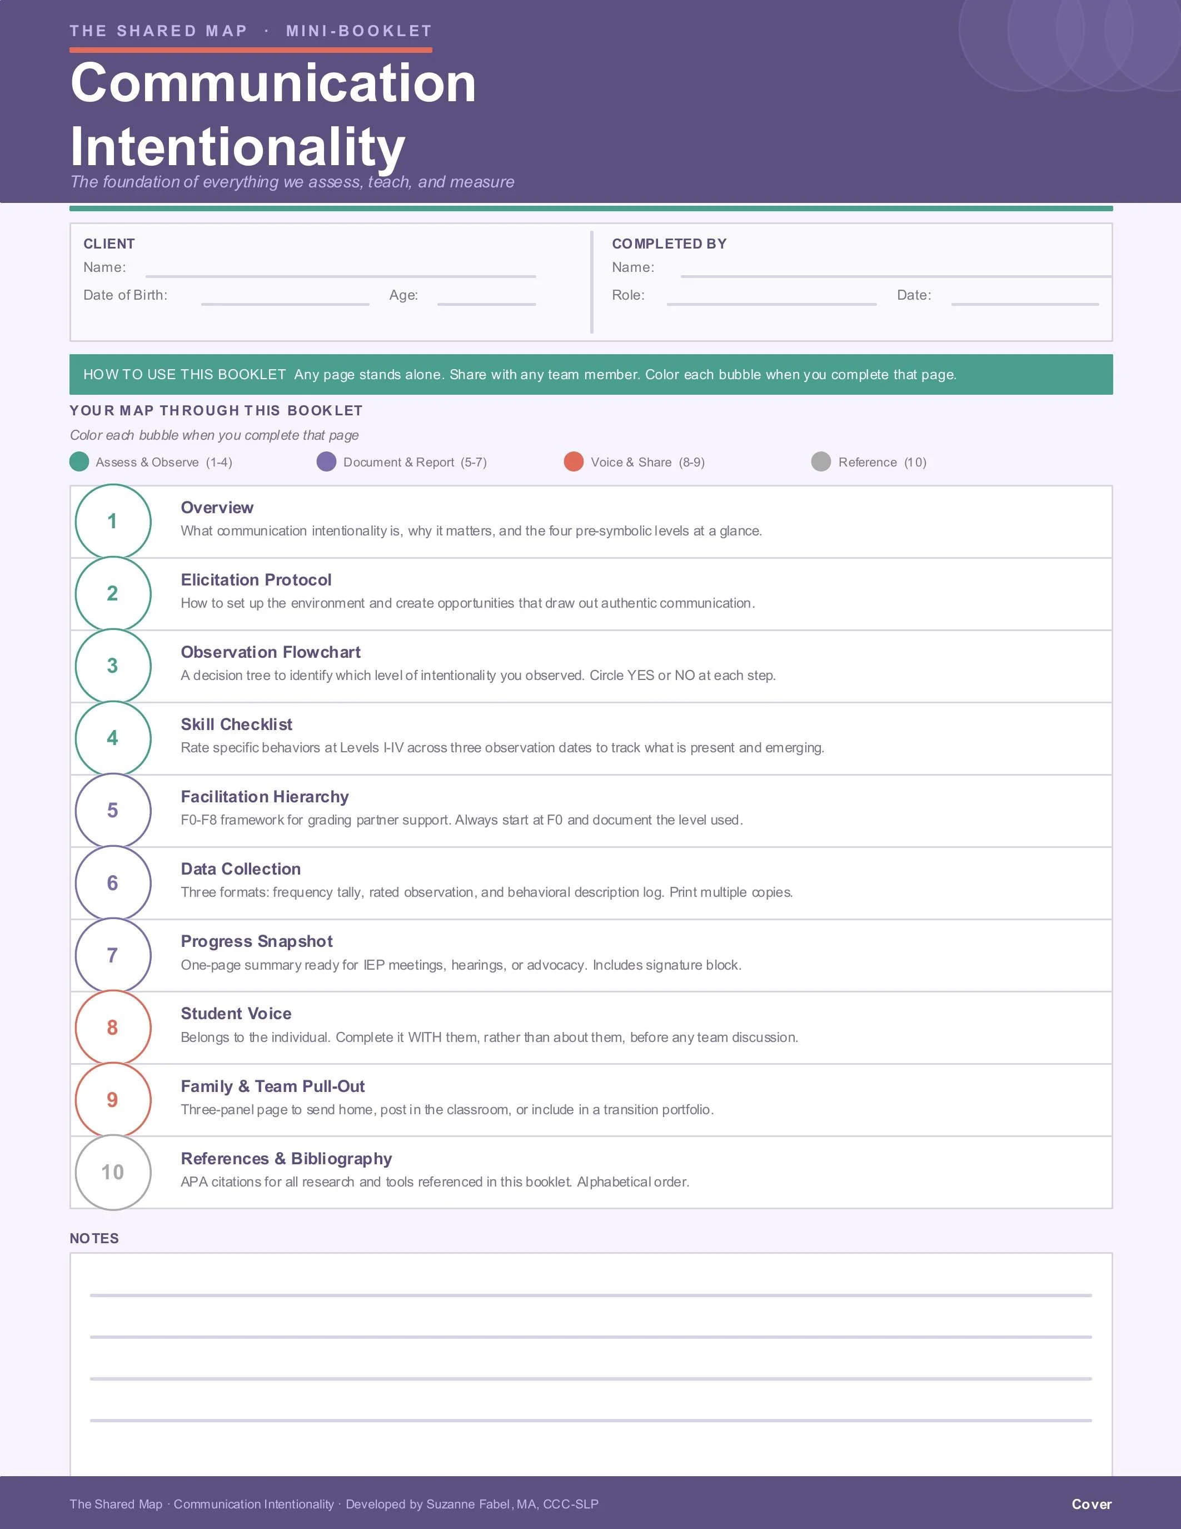Select the Skill Checklist heading

237,724
